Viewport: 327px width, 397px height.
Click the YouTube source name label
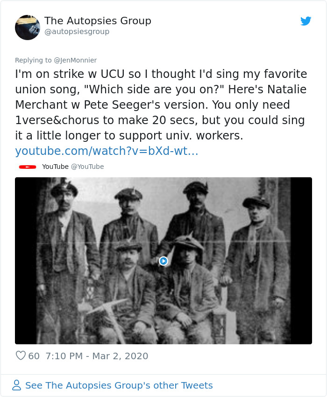point(55,167)
